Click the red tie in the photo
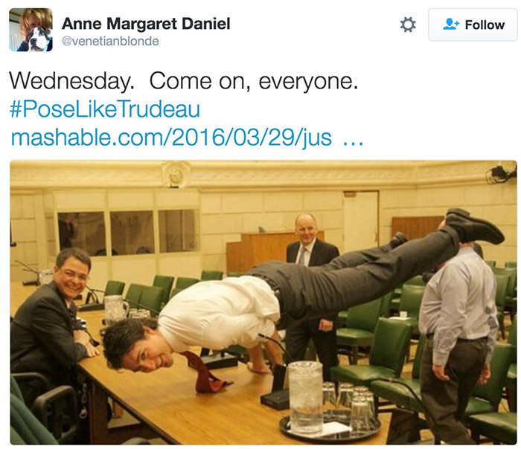 point(205,373)
